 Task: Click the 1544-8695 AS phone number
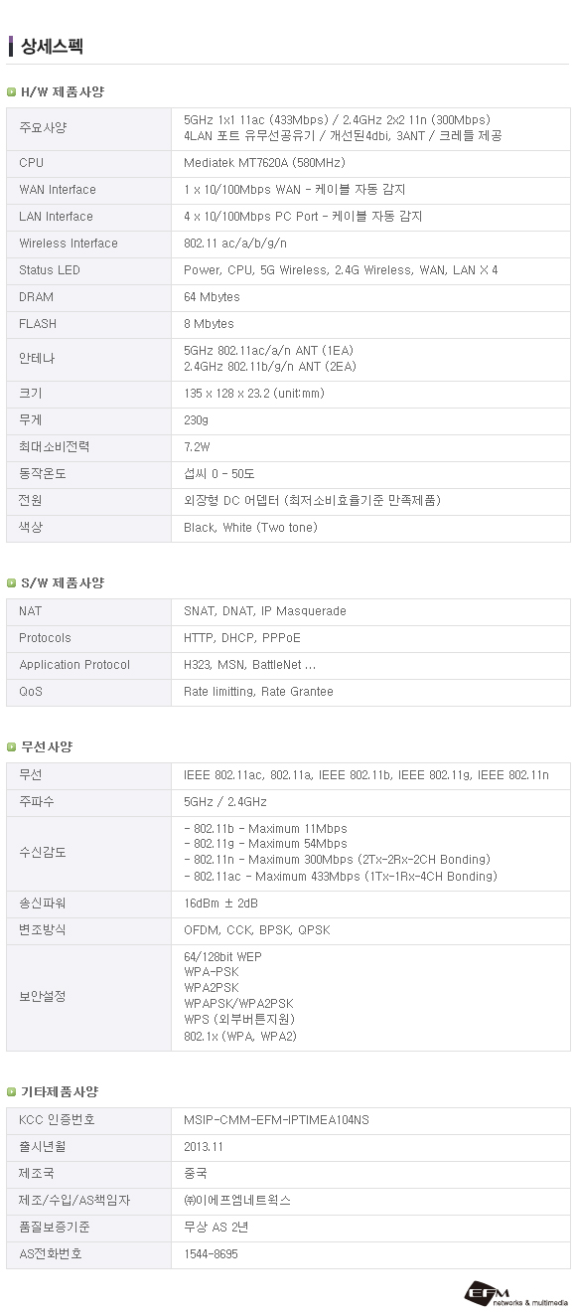[x=211, y=1254]
